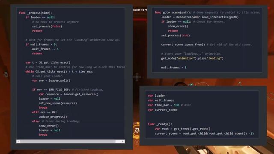Click the "root.get_child(root.get_child_count() -1)" line
274x154 pixels.
204,133
